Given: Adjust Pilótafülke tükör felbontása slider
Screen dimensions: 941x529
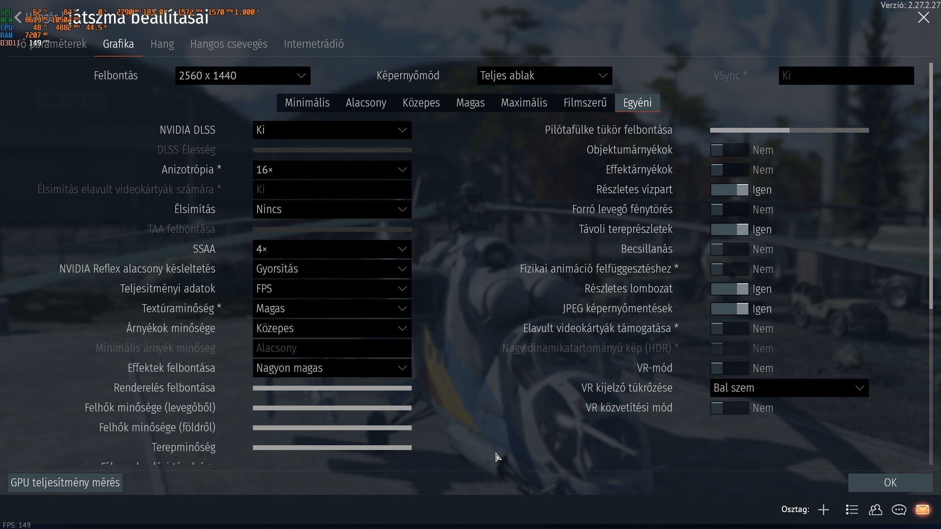Looking at the screenshot, I should point(789,130).
